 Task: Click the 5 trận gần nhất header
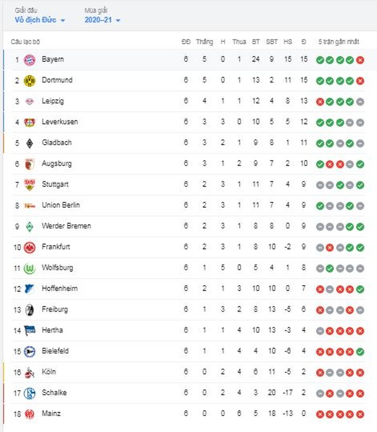tap(339, 42)
